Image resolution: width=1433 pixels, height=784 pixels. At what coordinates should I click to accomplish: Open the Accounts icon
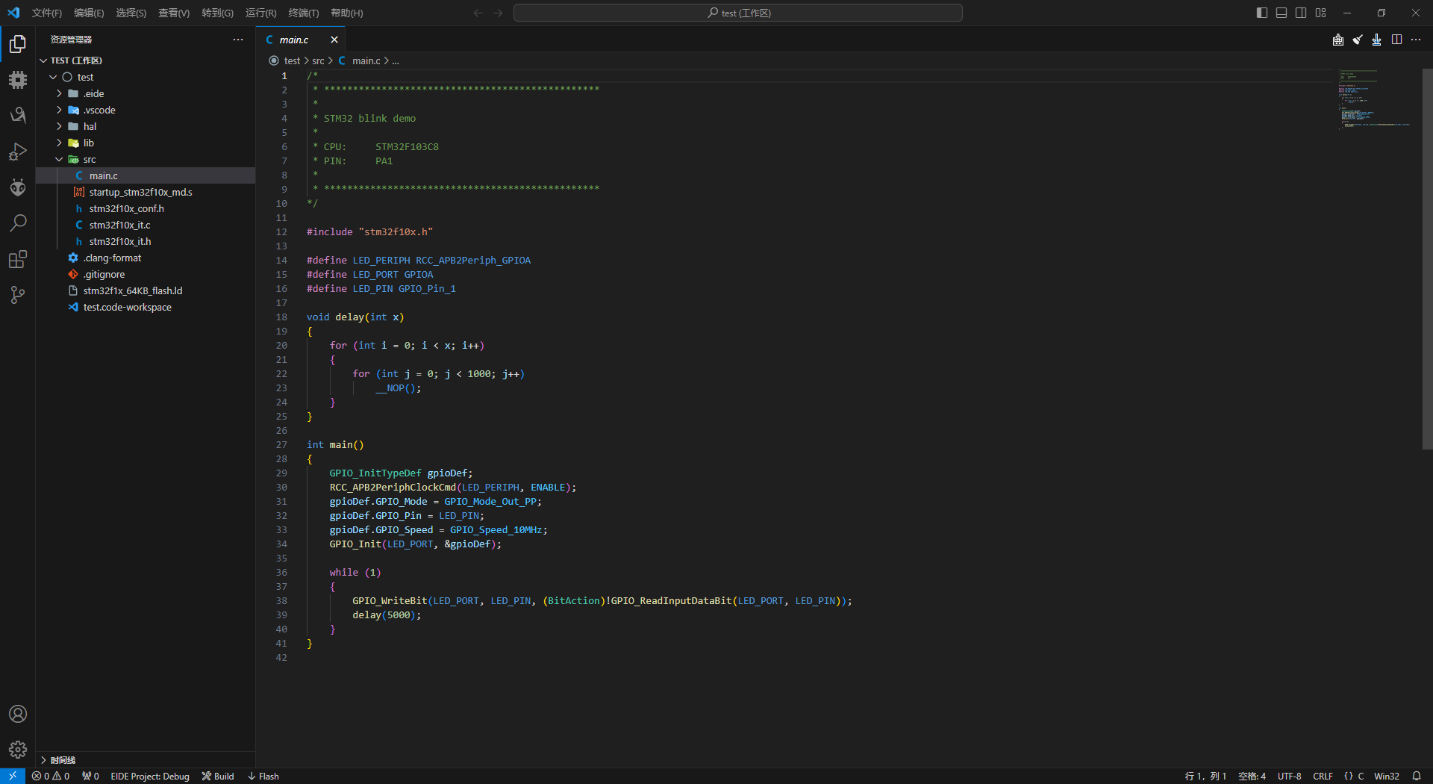coord(18,714)
